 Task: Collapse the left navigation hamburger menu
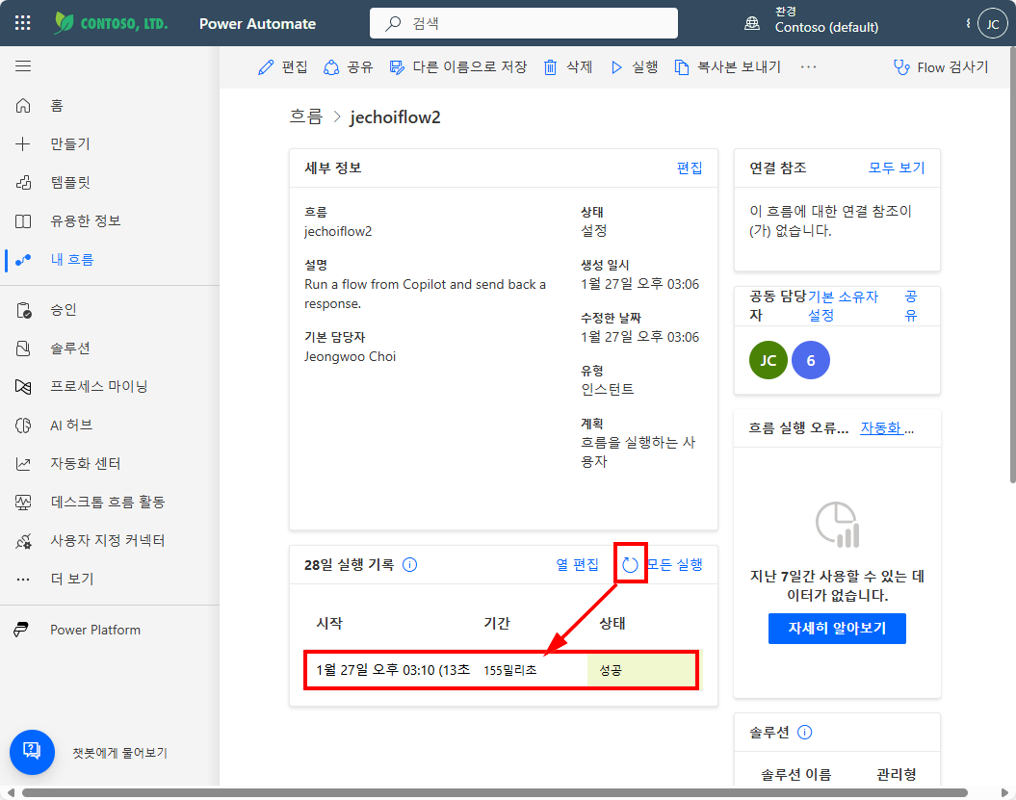23,66
